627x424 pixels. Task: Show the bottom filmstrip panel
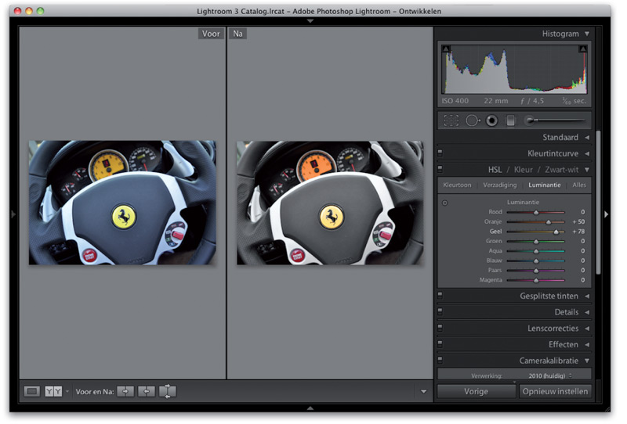(x=310, y=408)
